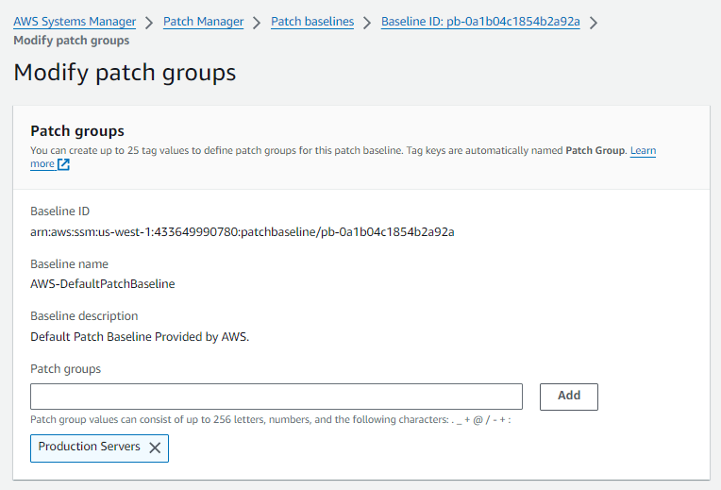Viewport: 721px width, 490px height.
Task: Select the Production Servers tag label
Action: pyautogui.click(x=90, y=447)
